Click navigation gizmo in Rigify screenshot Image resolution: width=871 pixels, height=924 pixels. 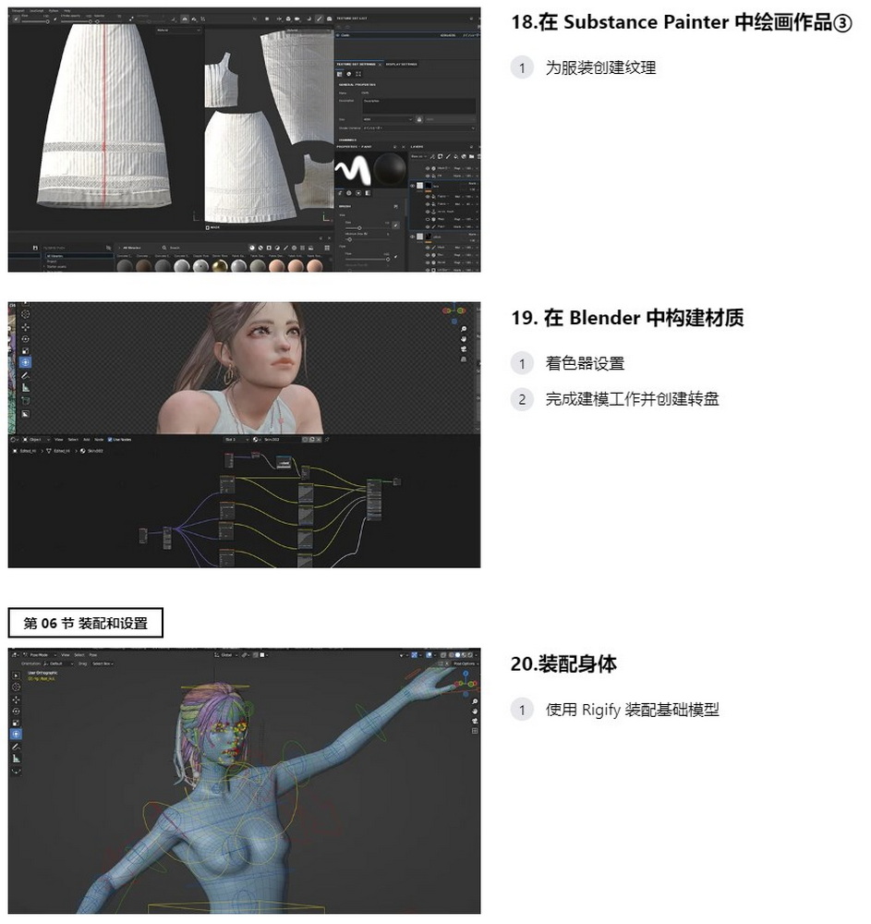coord(466,684)
